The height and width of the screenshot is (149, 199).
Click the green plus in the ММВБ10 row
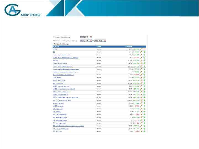[x=145, y=60]
